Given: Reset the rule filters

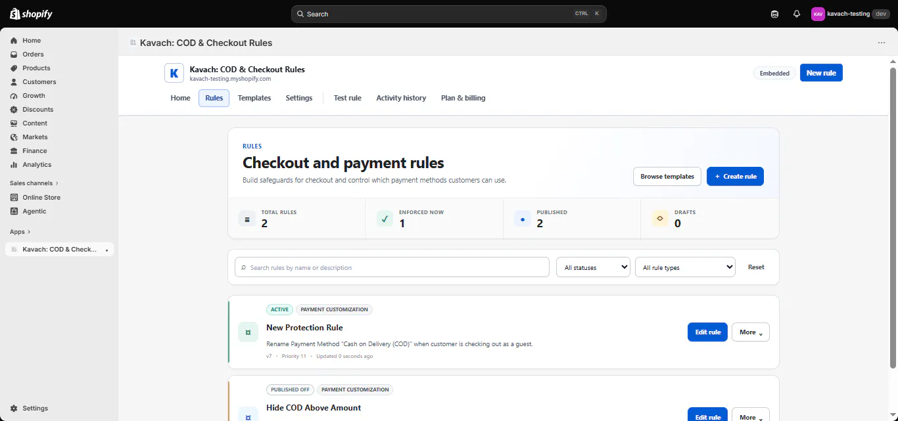Looking at the screenshot, I should [756, 267].
